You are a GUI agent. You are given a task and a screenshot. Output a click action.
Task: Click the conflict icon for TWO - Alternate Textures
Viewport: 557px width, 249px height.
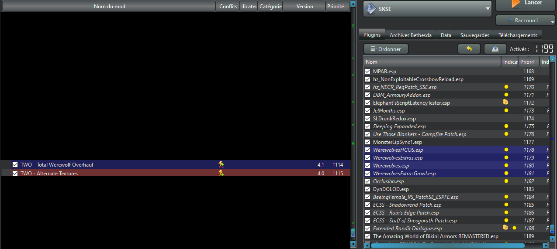click(221, 173)
